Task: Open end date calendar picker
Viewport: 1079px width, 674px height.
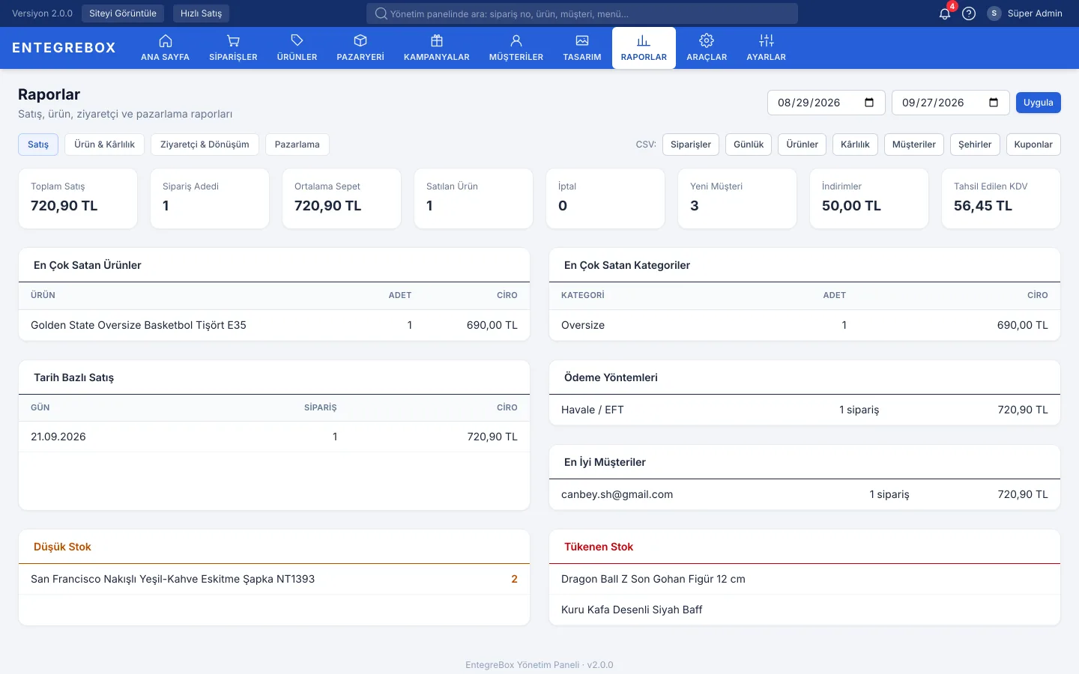Action: coord(994,103)
